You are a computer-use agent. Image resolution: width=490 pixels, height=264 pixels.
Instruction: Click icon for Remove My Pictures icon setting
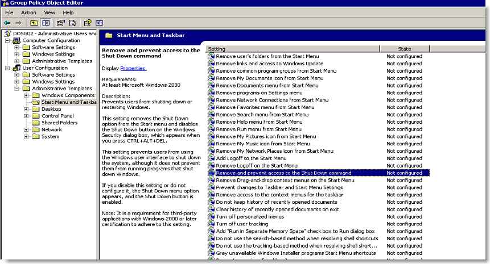coord(211,136)
